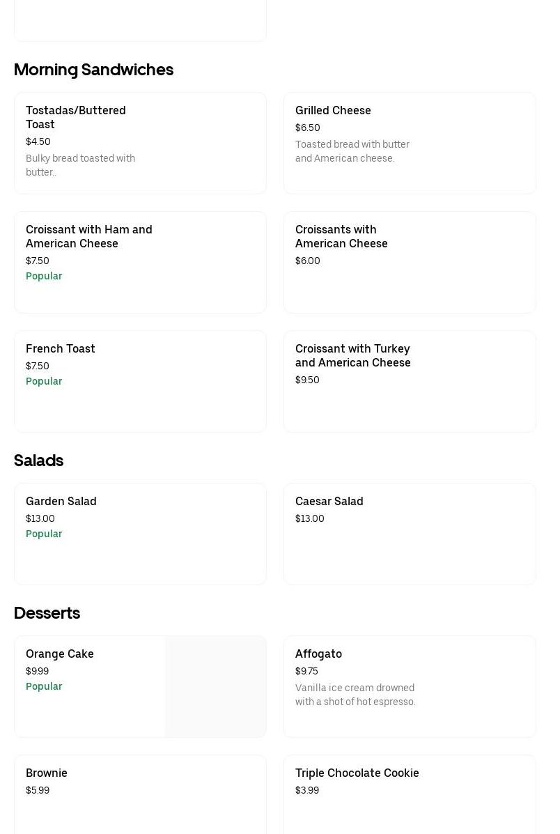Click the Morning Sandwiches section heading
This screenshot has height=834, width=560.
pos(93,70)
